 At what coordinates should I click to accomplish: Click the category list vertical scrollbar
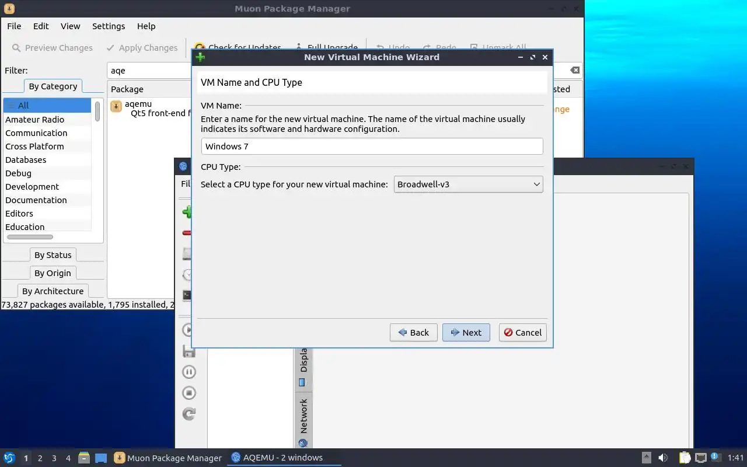(97, 111)
